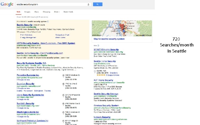Open ADT Security Seattle New Customers ad
The width and height of the screenshot is (200, 125).
tap(46, 43)
